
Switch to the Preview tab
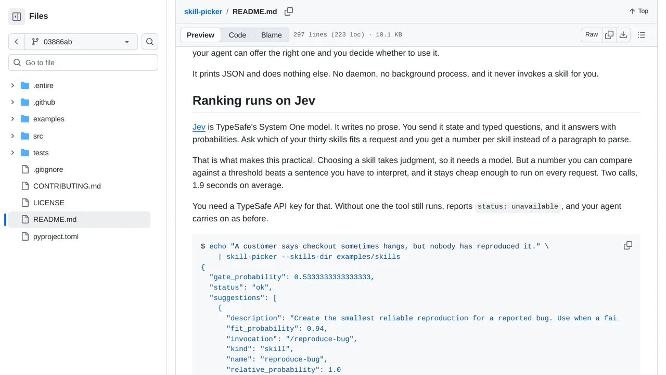pos(200,35)
